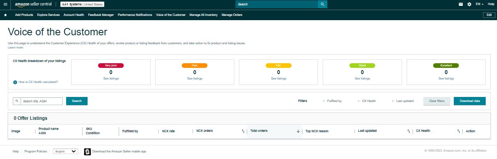The width and height of the screenshot is (497, 159).
Task: Open the Help link in header
Action: tap(491, 4)
